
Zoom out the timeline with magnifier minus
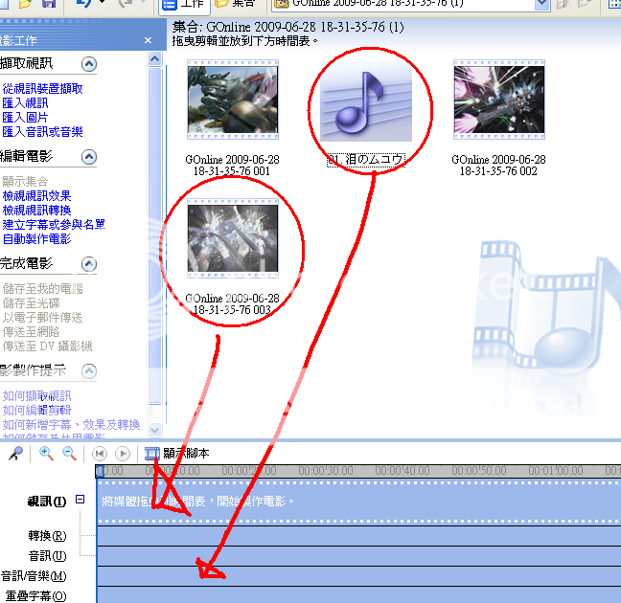click(69, 454)
